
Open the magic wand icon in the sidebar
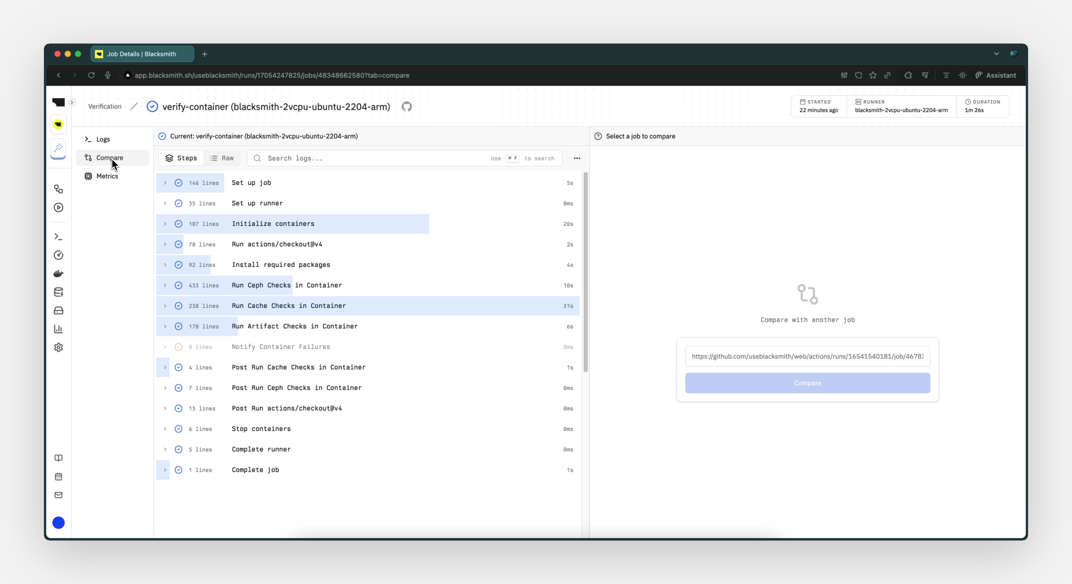click(58, 147)
